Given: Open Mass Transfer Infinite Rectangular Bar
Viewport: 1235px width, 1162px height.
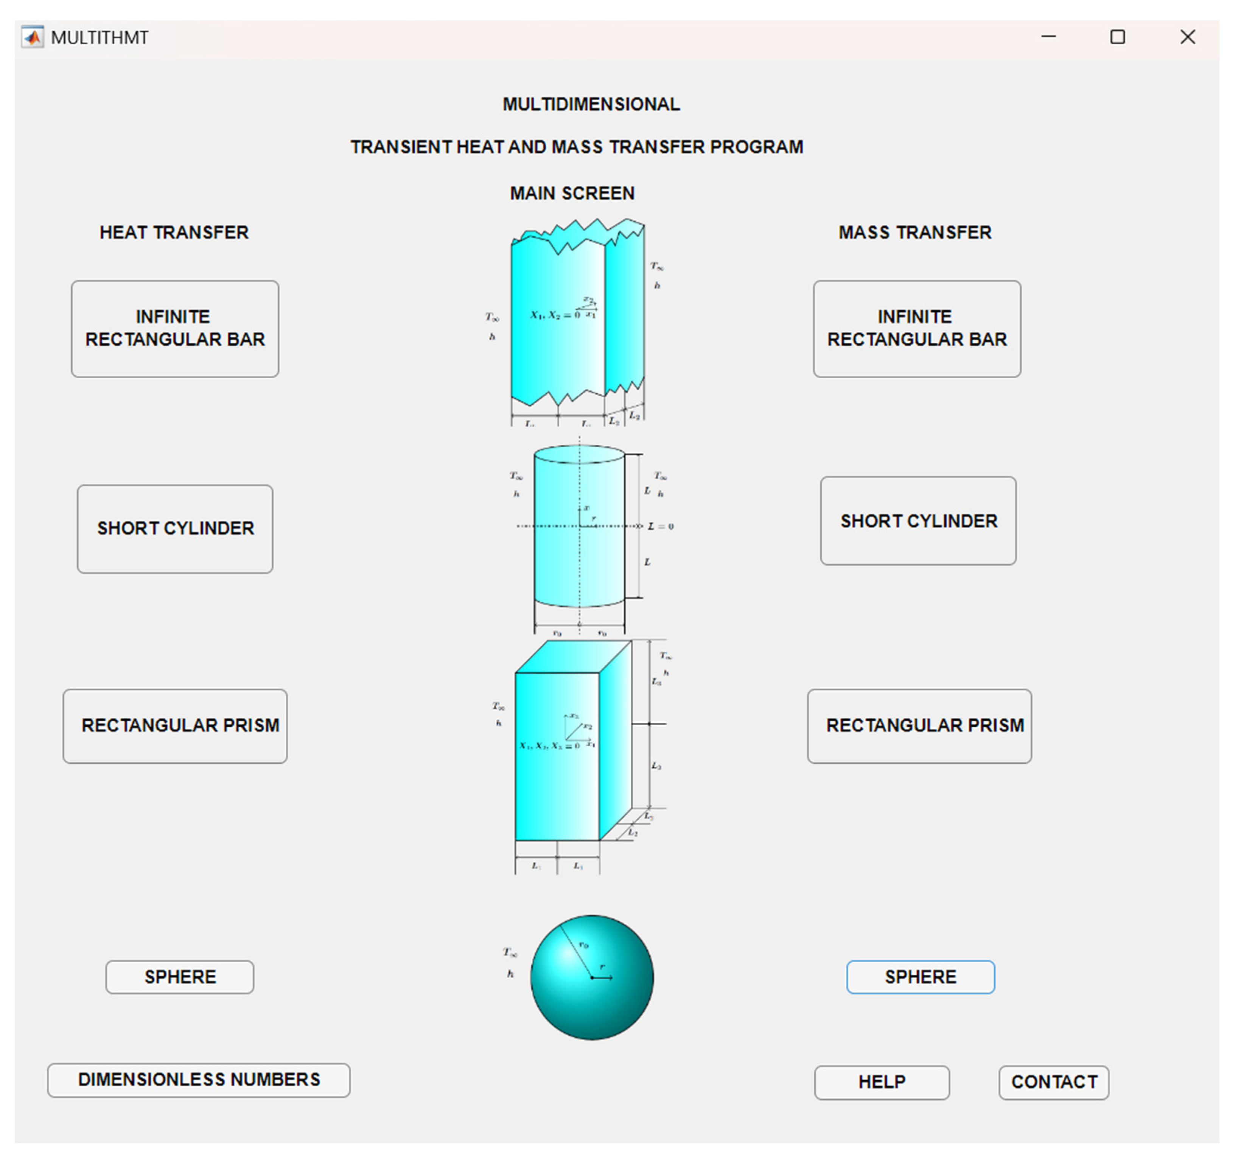Looking at the screenshot, I should pyautogui.click(x=916, y=329).
